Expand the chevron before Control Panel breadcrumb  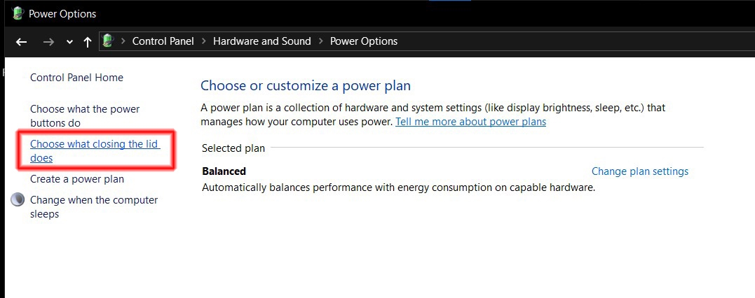(123, 41)
